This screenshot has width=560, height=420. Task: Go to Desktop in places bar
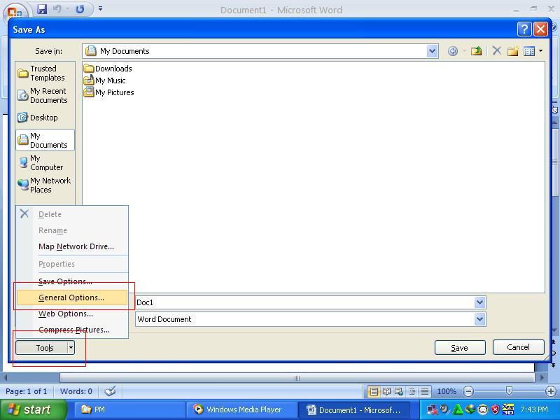pyautogui.click(x=45, y=118)
